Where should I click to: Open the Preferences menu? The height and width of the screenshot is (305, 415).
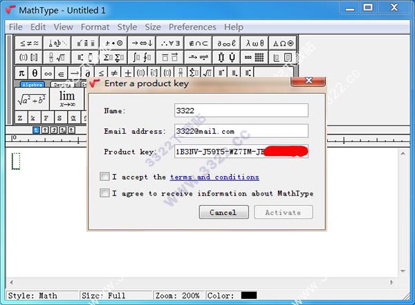click(x=192, y=27)
